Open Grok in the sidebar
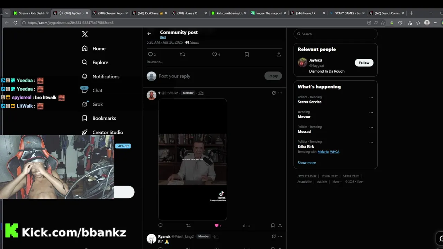Screen dimensions: 443x249 pos(92,104)
